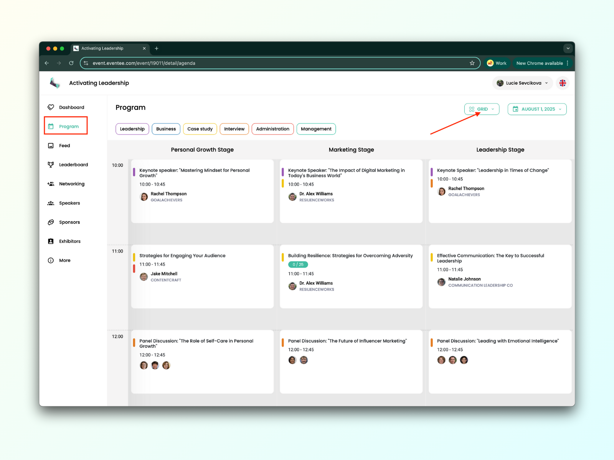Click the More item in sidebar
The width and height of the screenshot is (614, 460).
click(64, 260)
